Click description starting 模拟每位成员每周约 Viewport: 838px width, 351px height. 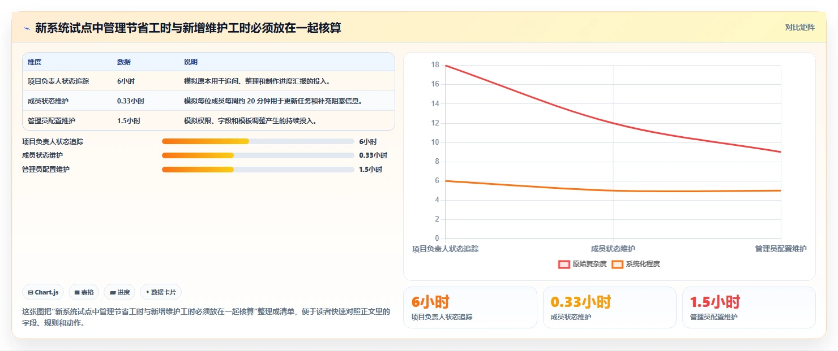click(273, 101)
